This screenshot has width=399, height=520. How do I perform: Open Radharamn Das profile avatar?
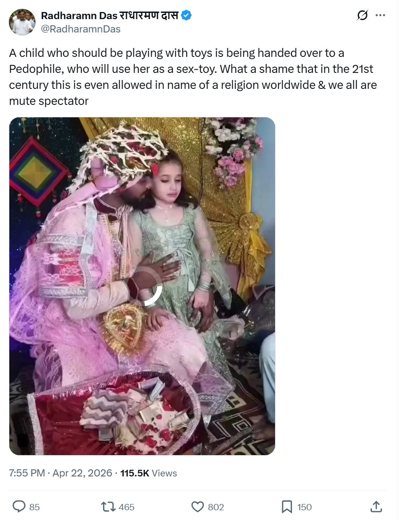point(22,22)
